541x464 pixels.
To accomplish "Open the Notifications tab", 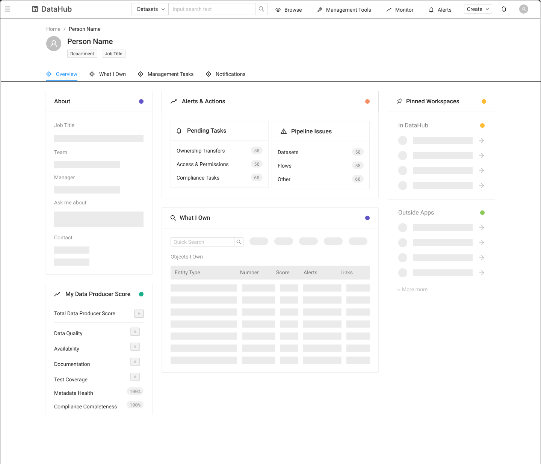I will click(x=226, y=74).
